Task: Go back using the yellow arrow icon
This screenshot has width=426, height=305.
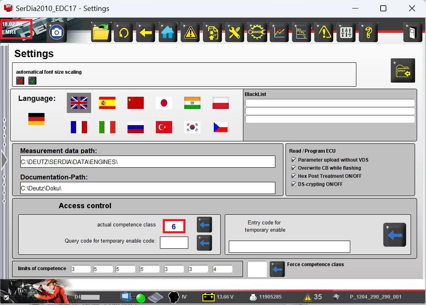Action: (x=146, y=32)
